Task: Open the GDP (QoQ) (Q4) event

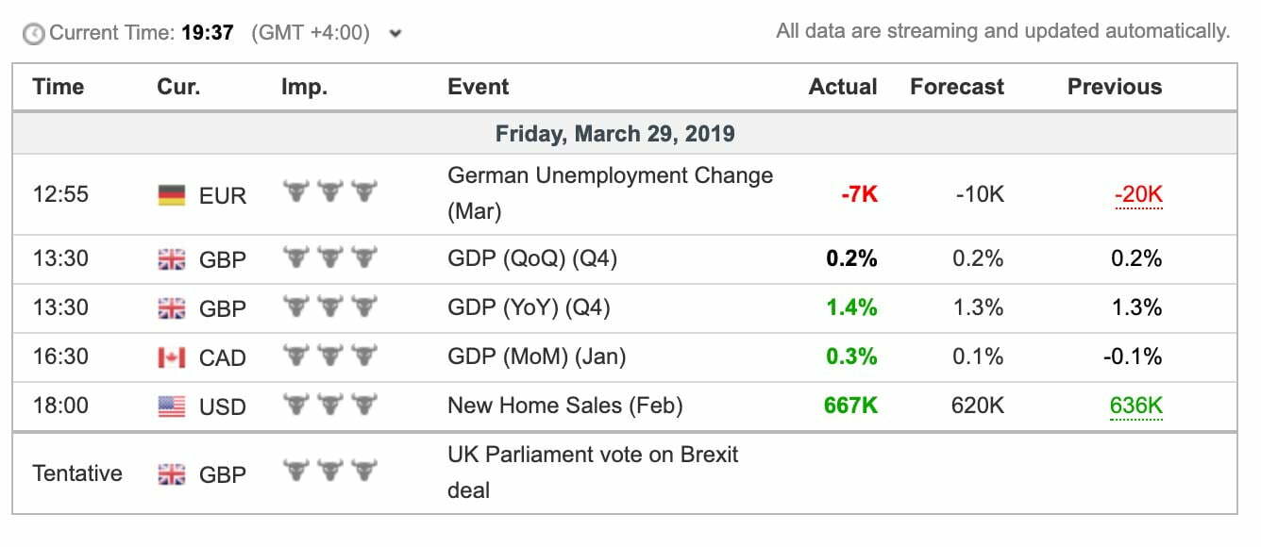Action: point(531,258)
